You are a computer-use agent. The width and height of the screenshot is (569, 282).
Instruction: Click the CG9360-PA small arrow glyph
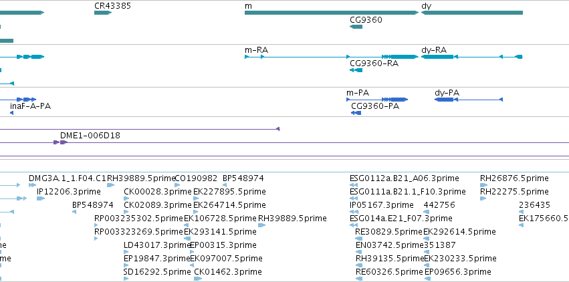click(x=356, y=113)
